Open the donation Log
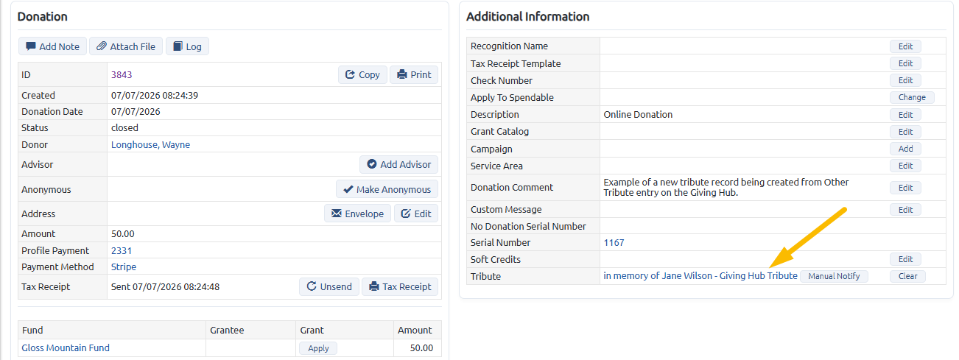This screenshot has width=959, height=360. (x=187, y=46)
